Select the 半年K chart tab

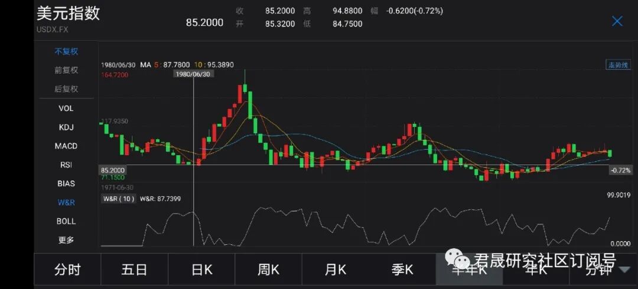coord(469,270)
